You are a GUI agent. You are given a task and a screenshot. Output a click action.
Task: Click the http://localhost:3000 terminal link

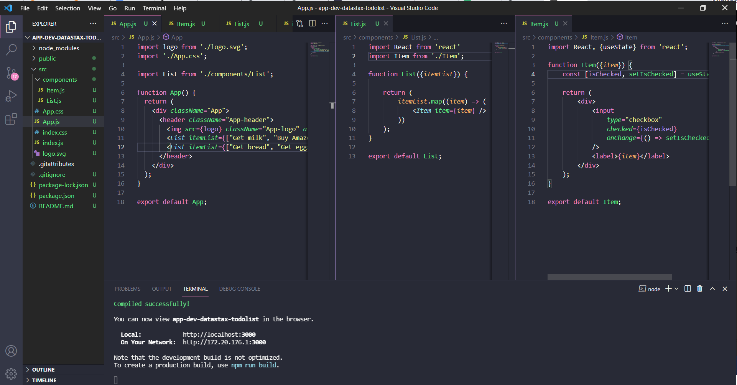(x=219, y=334)
